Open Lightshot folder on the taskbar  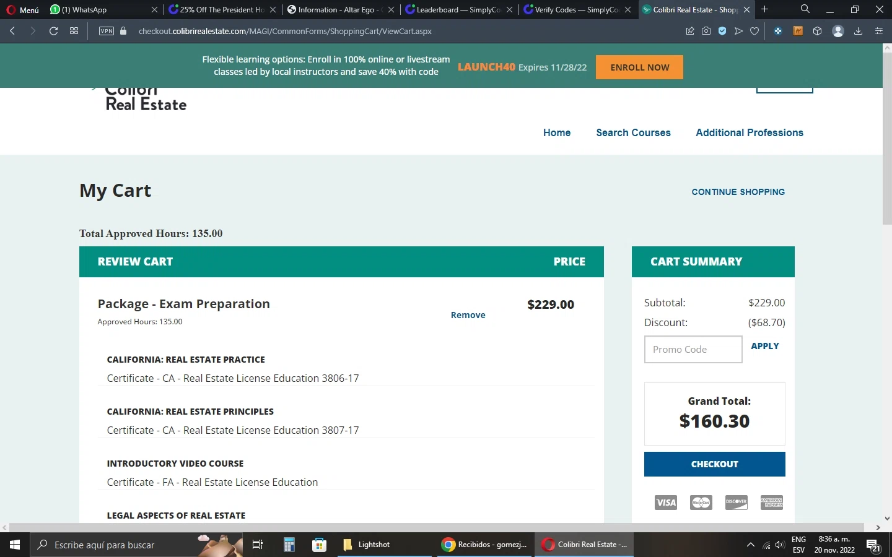coord(384,545)
